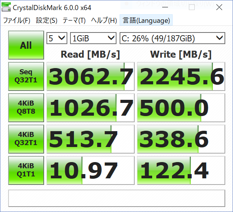Expand the 1GiB test size dropdown
This screenshot has width=233, height=212.
[93, 38]
